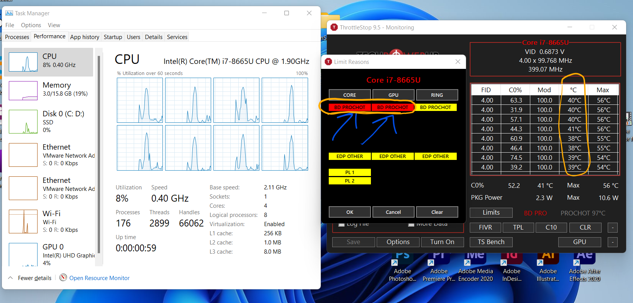The image size is (633, 303).
Task: Click OK in Limit Reasons dialog
Action: click(x=350, y=212)
